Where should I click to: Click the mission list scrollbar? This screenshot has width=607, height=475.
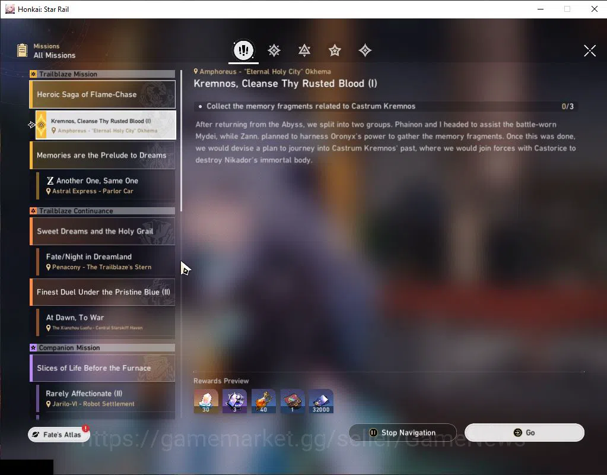pos(181,140)
